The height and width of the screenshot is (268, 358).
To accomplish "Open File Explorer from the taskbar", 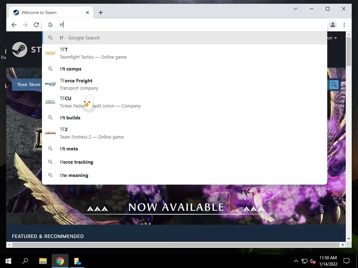I will [43, 261].
